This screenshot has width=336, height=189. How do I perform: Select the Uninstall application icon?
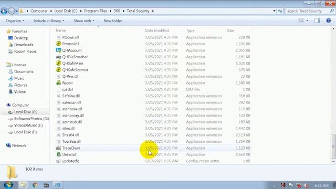tap(58, 154)
